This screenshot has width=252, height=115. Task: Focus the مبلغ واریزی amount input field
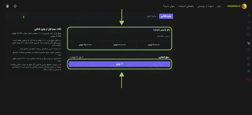click(119, 36)
